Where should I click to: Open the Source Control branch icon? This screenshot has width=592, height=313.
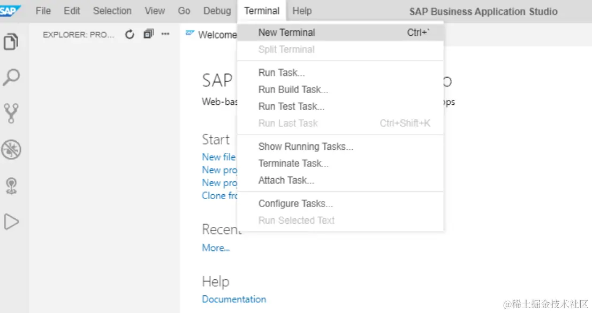[11, 113]
